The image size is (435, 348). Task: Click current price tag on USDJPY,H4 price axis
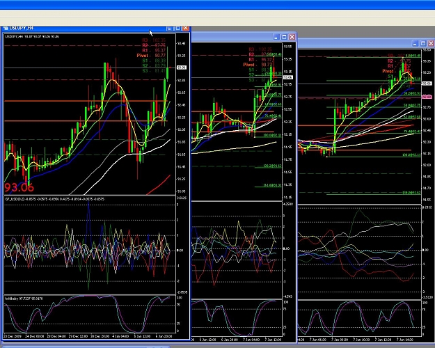pyautogui.click(x=182, y=68)
